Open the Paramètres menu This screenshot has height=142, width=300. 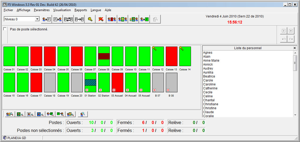pos(42,10)
